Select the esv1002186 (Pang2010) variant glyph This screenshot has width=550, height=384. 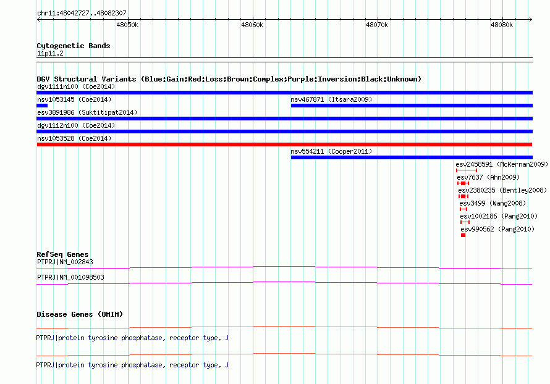(x=465, y=222)
